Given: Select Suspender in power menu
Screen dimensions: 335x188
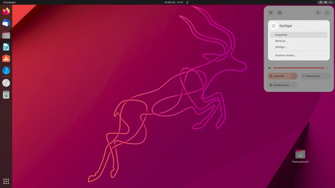Looking at the screenshot, I should coord(299,35).
